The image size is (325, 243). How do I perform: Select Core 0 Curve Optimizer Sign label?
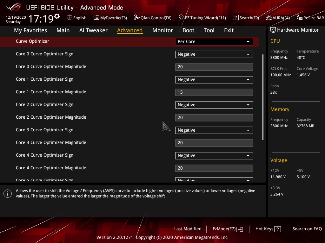click(44, 54)
